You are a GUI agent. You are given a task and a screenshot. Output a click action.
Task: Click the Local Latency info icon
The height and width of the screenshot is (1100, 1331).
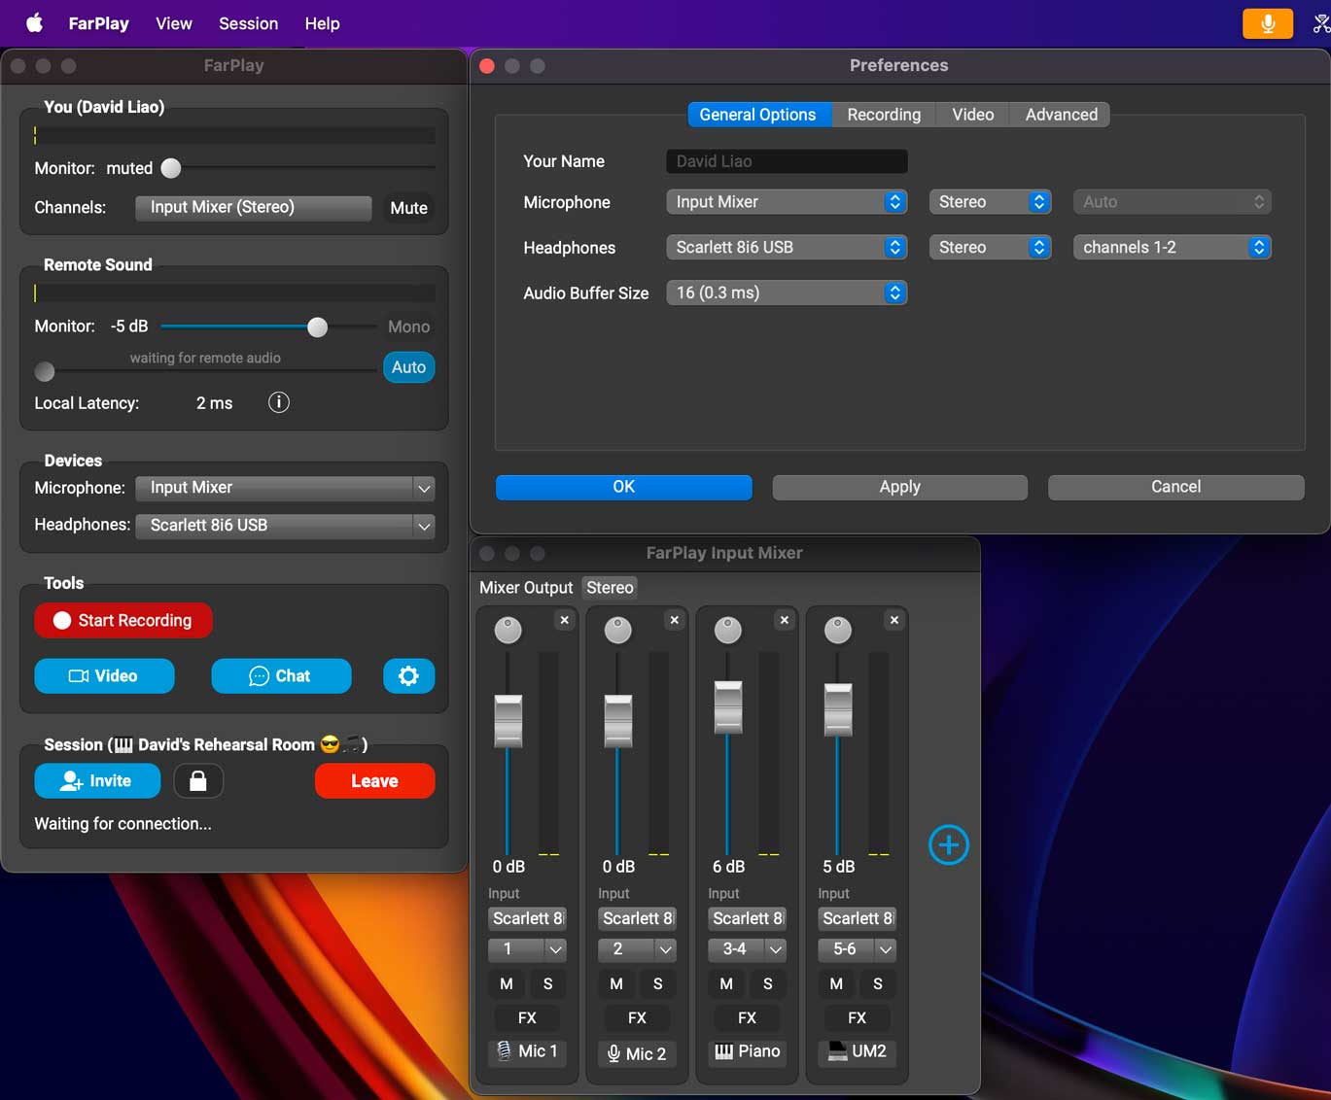(279, 402)
